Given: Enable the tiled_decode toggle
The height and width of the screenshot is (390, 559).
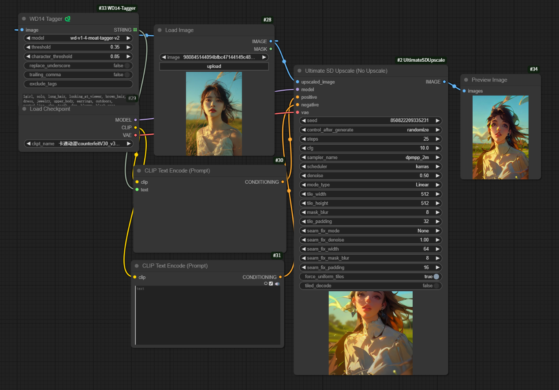Looking at the screenshot, I should pyautogui.click(x=436, y=286).
